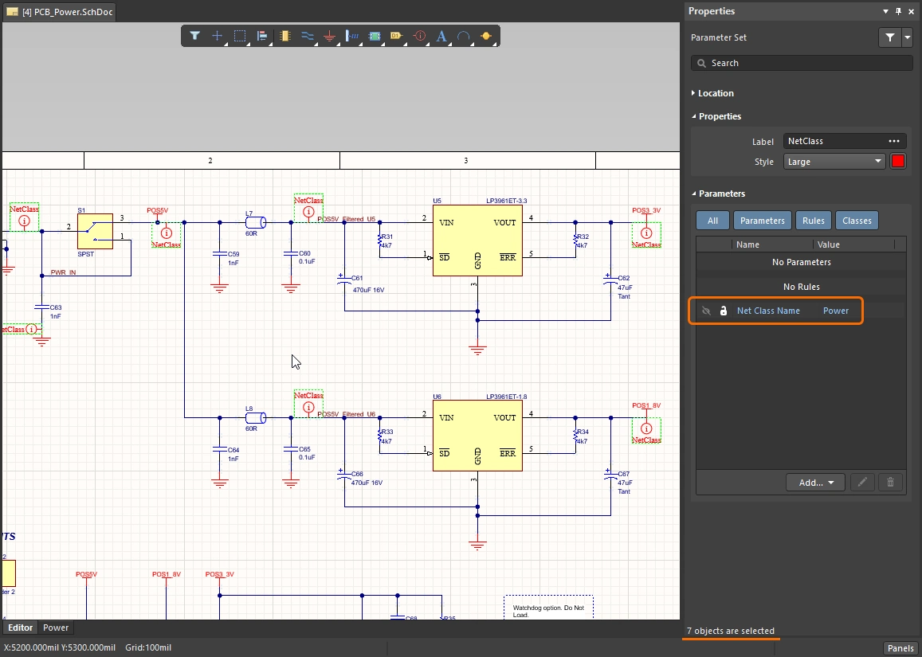Click the Panels button in status bar
Viewport: 922px width, 657px height.
(900, 647)
